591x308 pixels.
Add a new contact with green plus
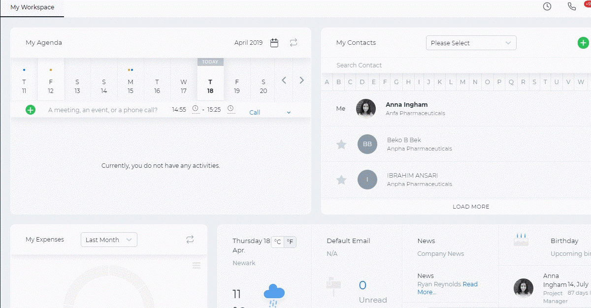point(583,43)
